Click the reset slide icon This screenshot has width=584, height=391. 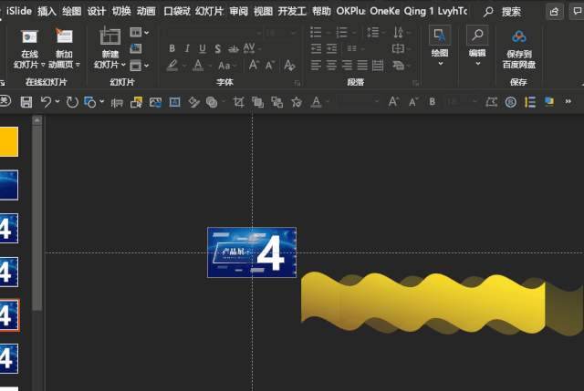pos(136,48)
